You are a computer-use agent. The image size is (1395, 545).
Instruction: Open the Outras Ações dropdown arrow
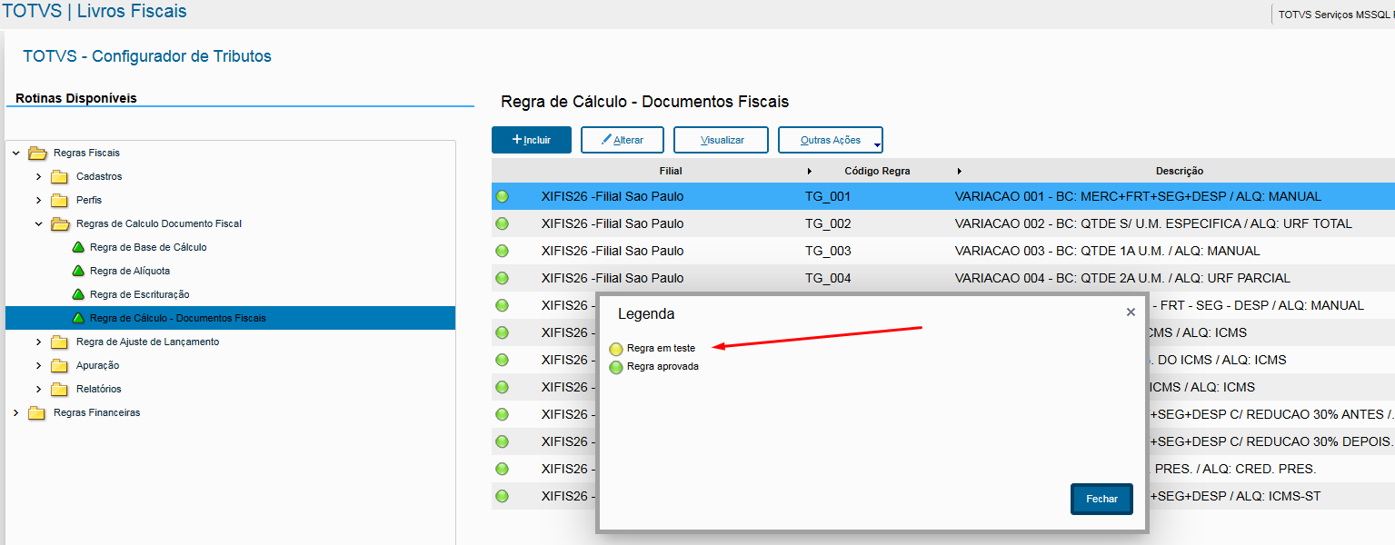pyautogui.click(x=876, y=144)
